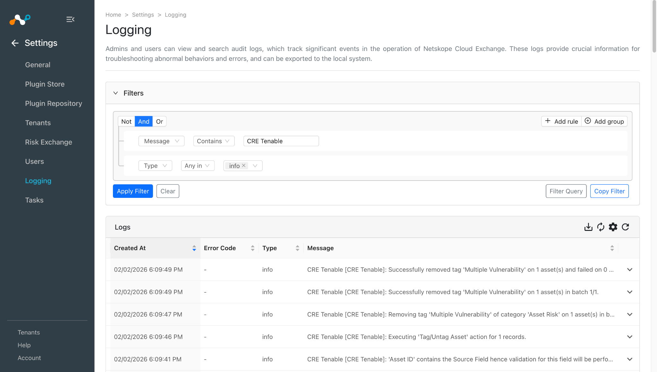Click the page vertical scrollbar
This screenshot has width=657, height=372.
tap(654, 26)
